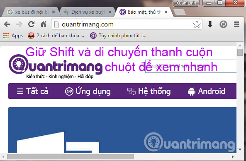Open the downloads arrow extension icon

pos(210,24)
